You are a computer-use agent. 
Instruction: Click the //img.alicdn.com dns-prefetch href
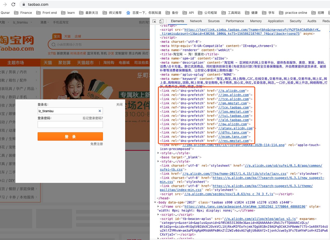click(234, 95)
